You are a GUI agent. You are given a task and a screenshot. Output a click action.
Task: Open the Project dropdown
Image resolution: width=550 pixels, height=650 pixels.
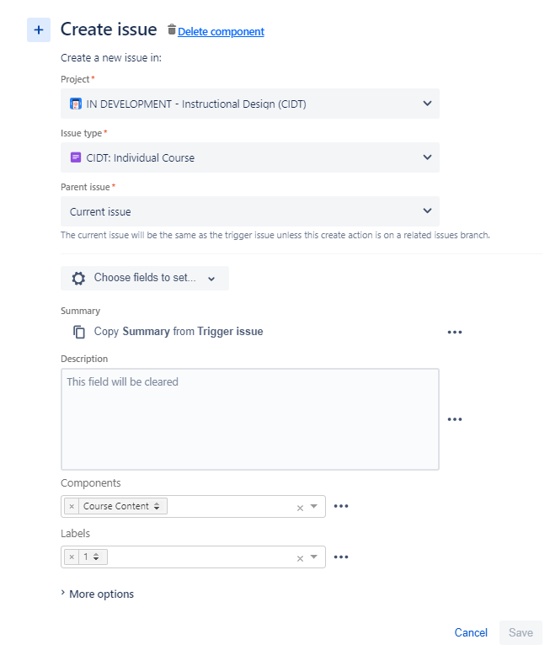pyautogui.click(x=249, y=104)
